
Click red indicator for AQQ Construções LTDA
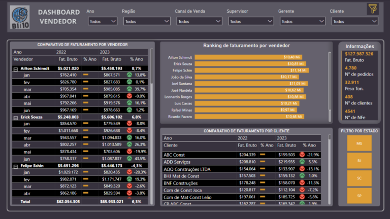coord(302,169)
